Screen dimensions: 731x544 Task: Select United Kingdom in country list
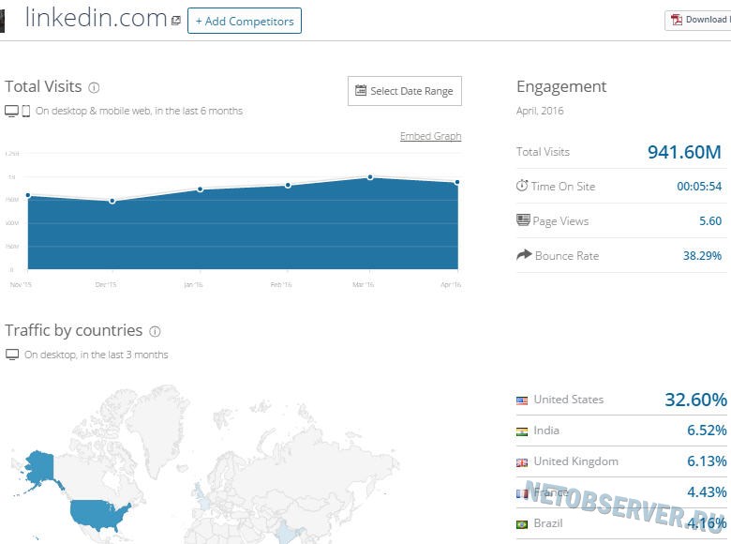575,461
